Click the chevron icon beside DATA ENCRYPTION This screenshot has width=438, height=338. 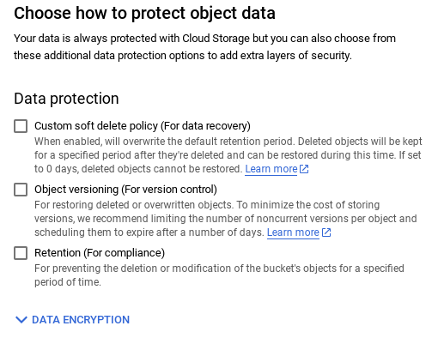[x=21, y=320]
